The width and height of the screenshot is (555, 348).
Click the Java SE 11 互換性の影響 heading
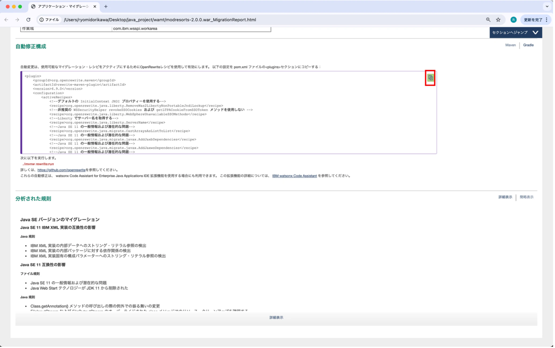tap(43, 265)
